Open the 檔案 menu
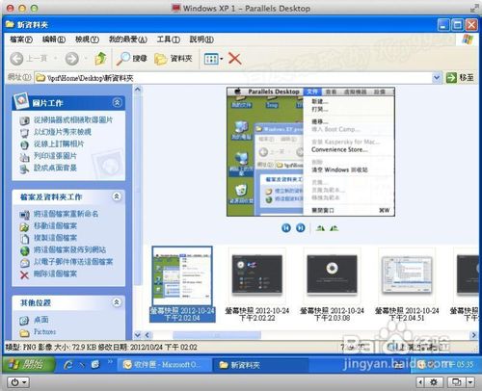Viewport: 482px width, 391px height. click(x=21, y=39)
